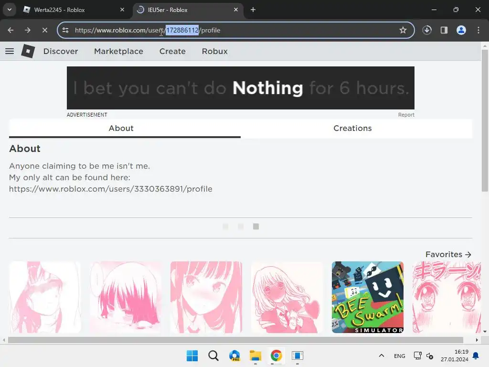Open the Windows Start menu
The height and width of the screenshot is (367, 489).
(192, 356)
